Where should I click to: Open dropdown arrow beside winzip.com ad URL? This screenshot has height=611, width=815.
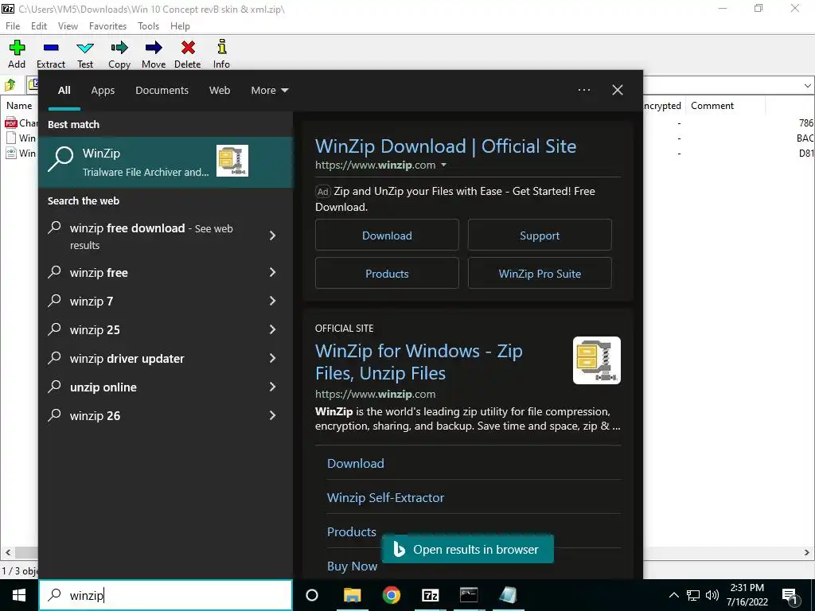click(444, 165)
